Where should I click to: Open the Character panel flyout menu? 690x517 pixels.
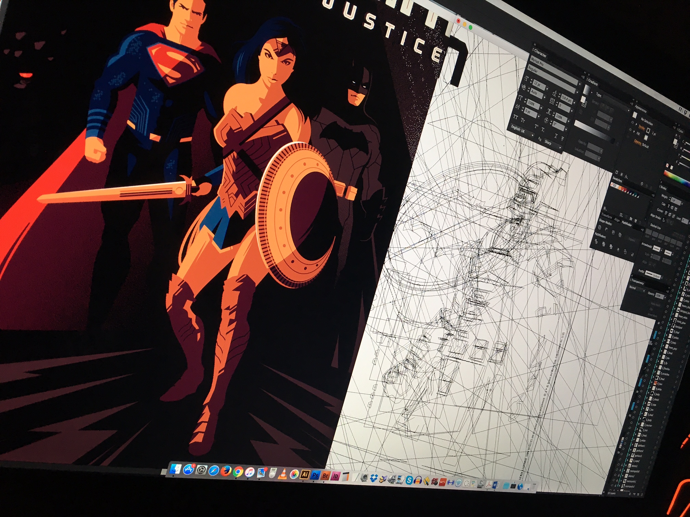coord(583,77)
